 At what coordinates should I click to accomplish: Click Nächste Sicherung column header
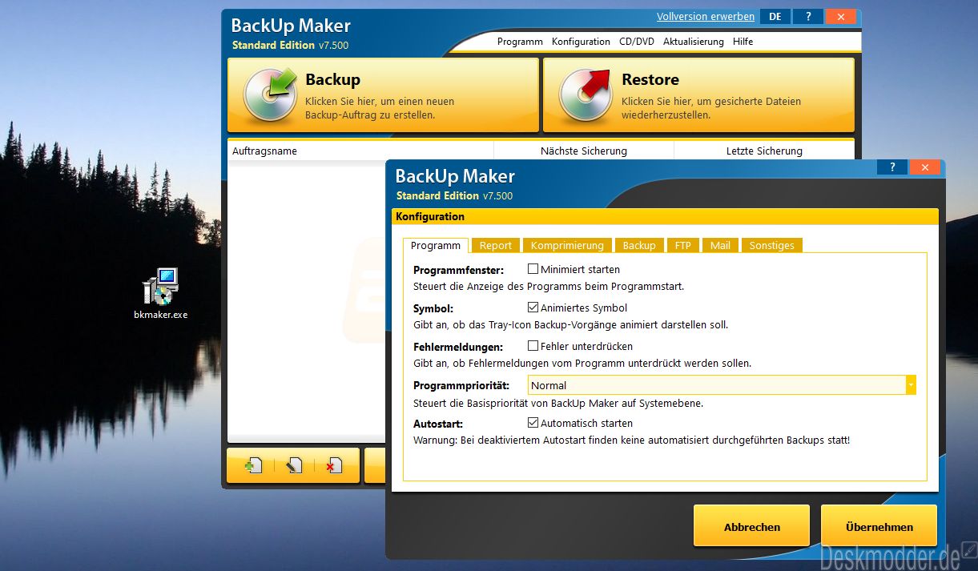(x=584, y=151)
